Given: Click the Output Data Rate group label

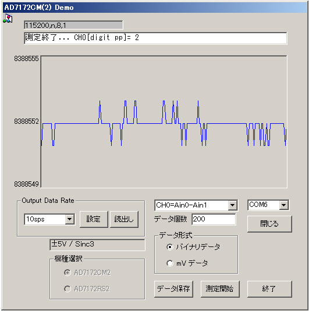Looking at the screenshot, I should [48, 201].
